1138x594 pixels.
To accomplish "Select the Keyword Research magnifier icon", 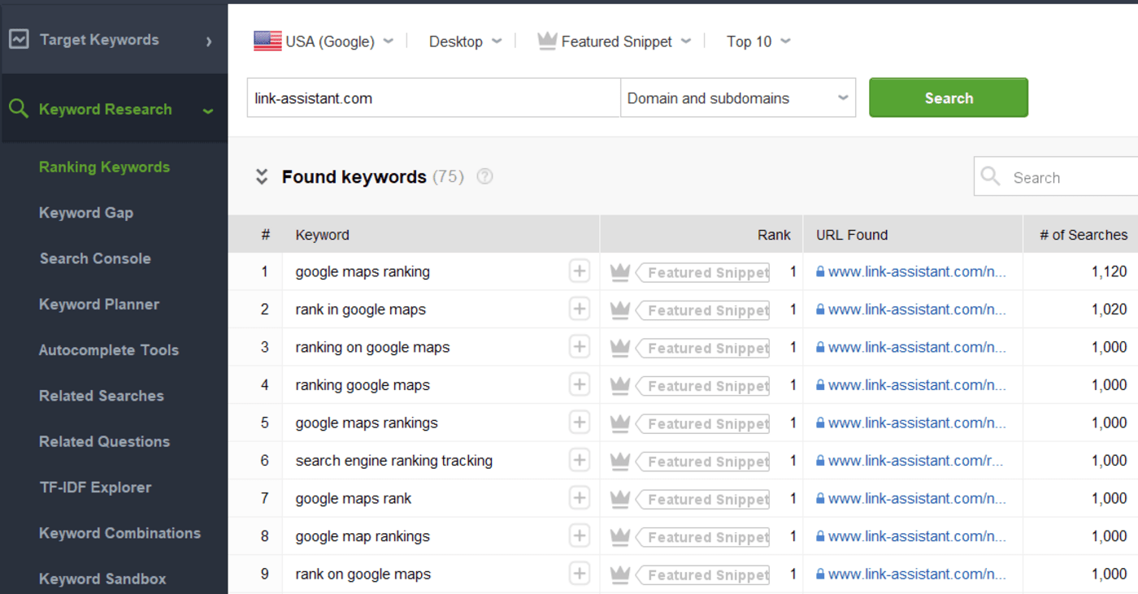I will click(x=20, y=108).
